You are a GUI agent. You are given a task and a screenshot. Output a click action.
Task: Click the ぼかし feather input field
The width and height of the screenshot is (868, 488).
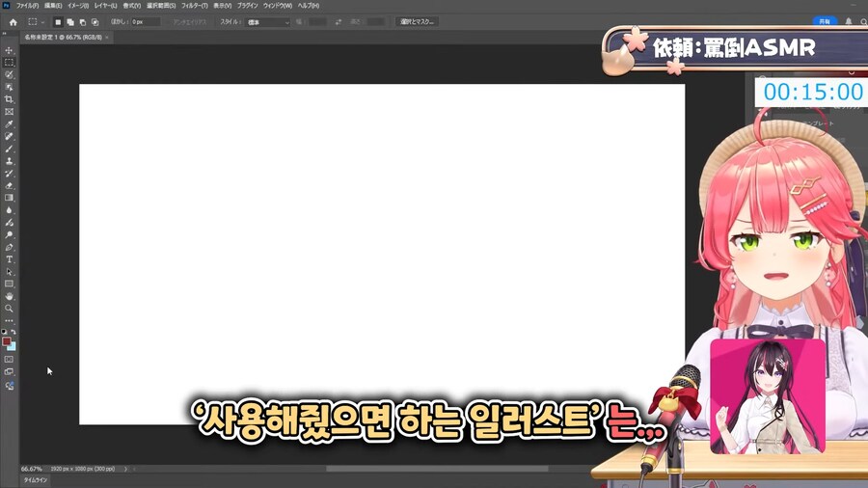146,22
